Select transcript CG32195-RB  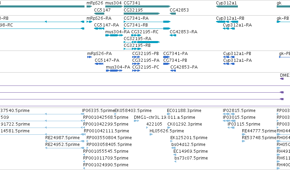point(137,45)
